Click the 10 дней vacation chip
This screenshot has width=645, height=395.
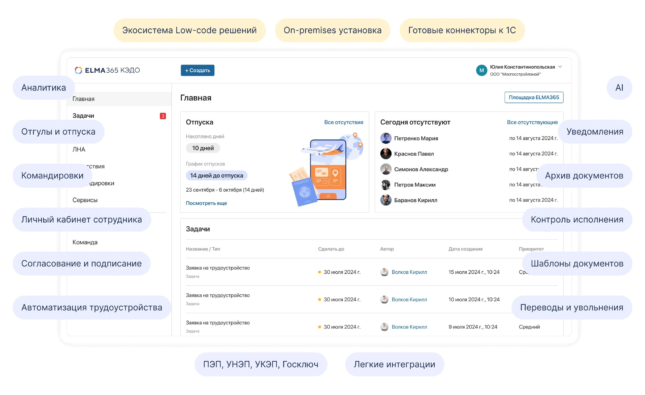tap(203, 148)
